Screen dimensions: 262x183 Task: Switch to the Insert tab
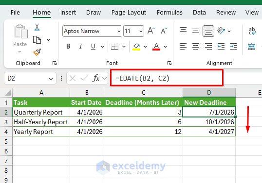[68, 13]
